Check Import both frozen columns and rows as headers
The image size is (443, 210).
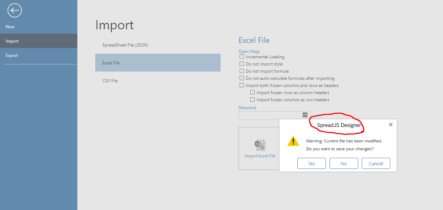[x=242, y=85]
